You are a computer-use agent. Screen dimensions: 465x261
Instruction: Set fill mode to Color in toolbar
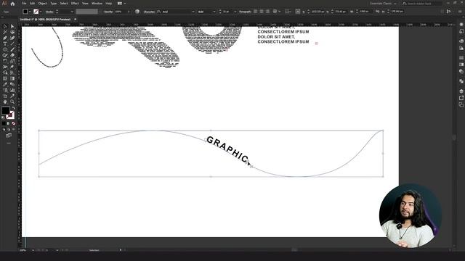pos(4,123)
